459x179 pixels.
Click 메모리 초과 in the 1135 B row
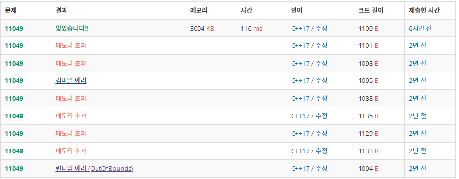[x=71, y=116]
